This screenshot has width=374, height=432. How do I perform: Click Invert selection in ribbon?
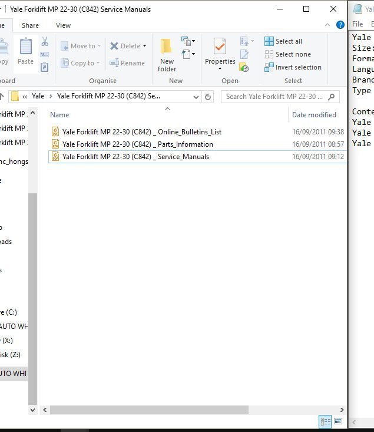293,67
